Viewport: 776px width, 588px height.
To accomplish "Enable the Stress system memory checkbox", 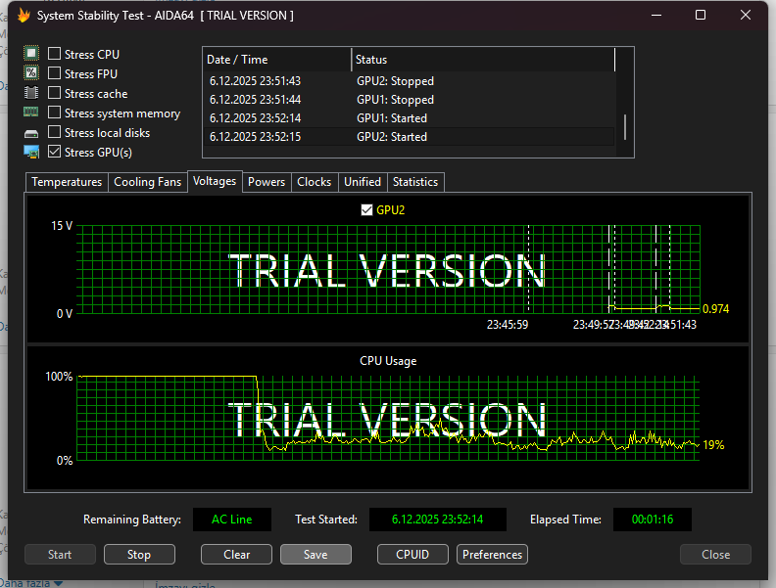I will coord(55,113).
